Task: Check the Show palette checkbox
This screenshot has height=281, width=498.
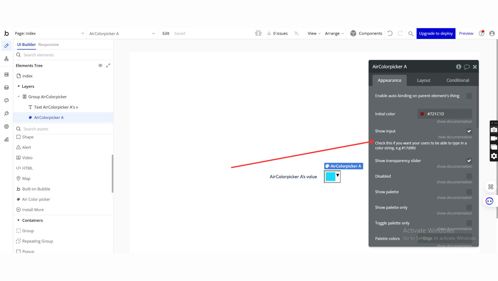Action: tap(469, 192)
